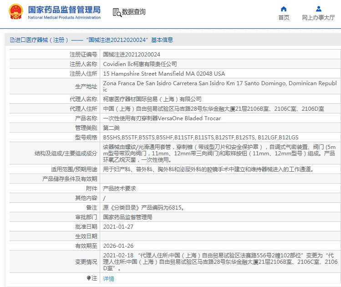Select address 15 Hampshire Street Mansfield
The width and height of the screenshot is (341, 287).
(164, 73)
